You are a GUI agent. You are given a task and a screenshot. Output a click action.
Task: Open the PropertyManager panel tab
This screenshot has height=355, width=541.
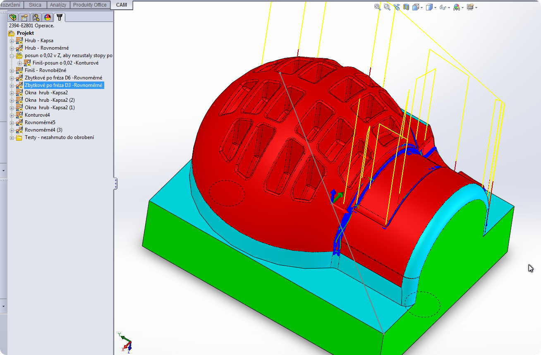24,17
